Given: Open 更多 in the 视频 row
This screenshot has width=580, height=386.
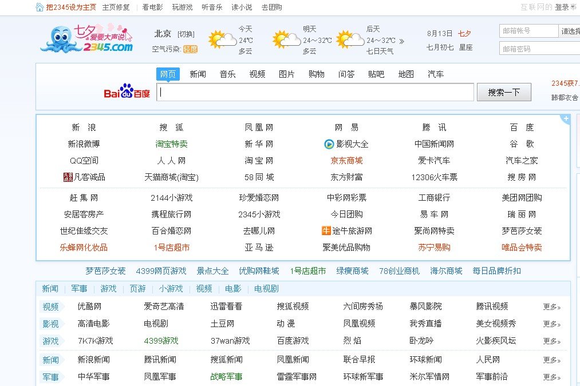Looking at the screenshot, I should pos(551,307).
